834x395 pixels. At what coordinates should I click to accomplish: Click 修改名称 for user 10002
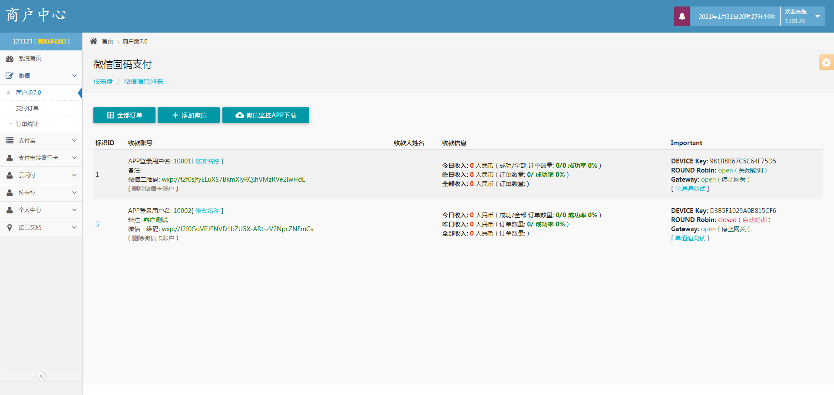[207, 211]
